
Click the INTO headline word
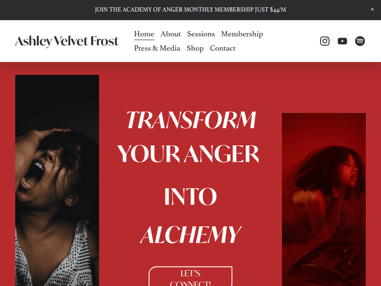coord(190,196)
